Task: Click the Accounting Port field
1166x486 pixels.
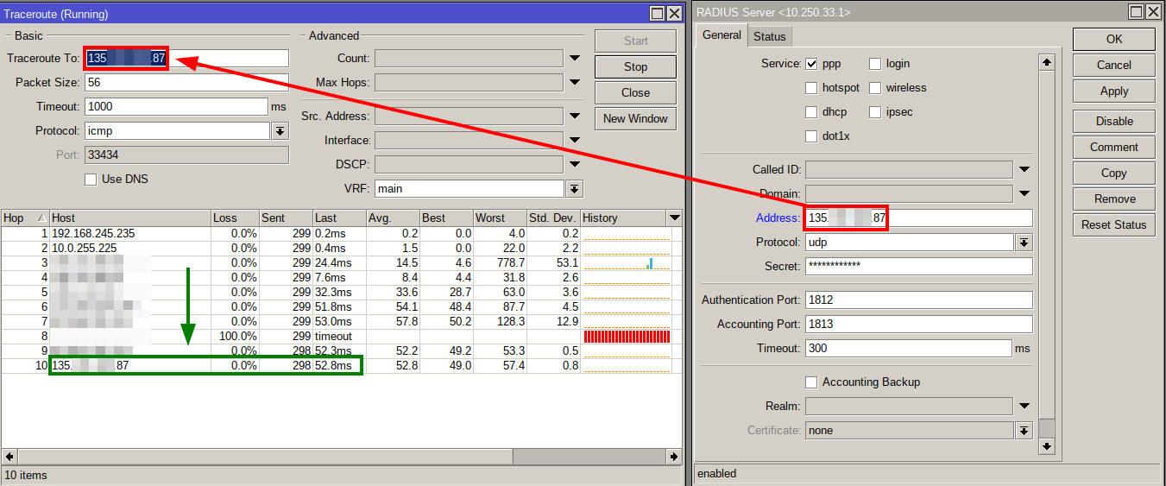Action: [919, 325]
